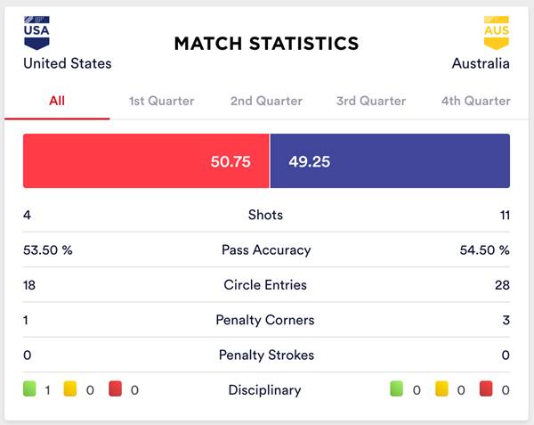Click United States green card icon

(29, 389)
